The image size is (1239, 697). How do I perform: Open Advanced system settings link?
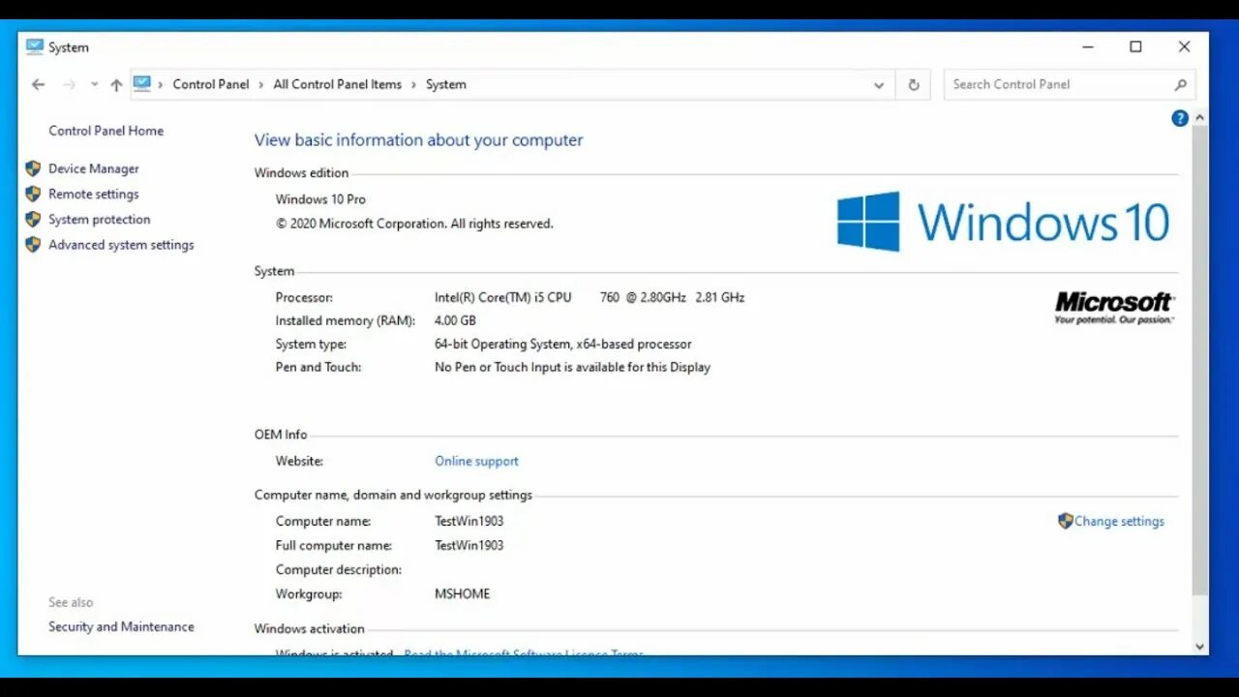[x=121, y=245]
